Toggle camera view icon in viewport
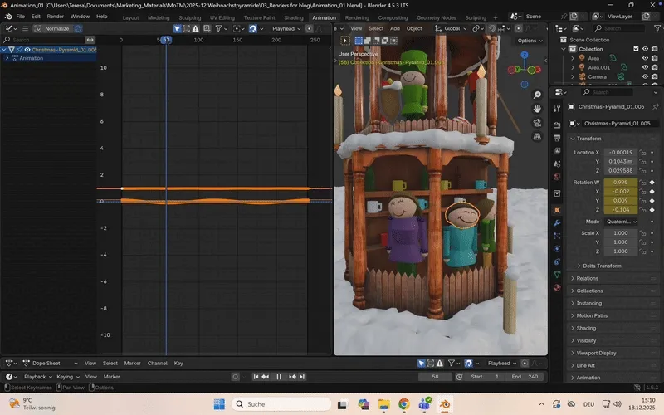This screenshot has height=415, width=664. click(538, 123)
